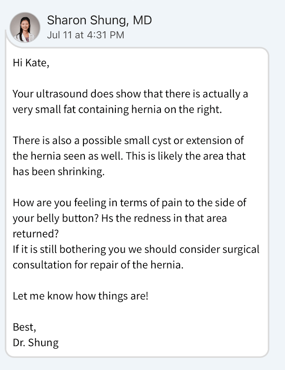The width and height of the screenshot is (285, 370).
Task: Open the Sharon Shung, MD sender name
Action: click(x=99, y=20)
